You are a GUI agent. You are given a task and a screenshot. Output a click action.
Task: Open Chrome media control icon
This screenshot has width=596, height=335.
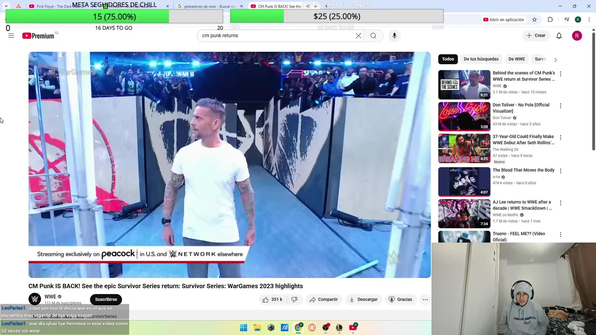(567, 20)
